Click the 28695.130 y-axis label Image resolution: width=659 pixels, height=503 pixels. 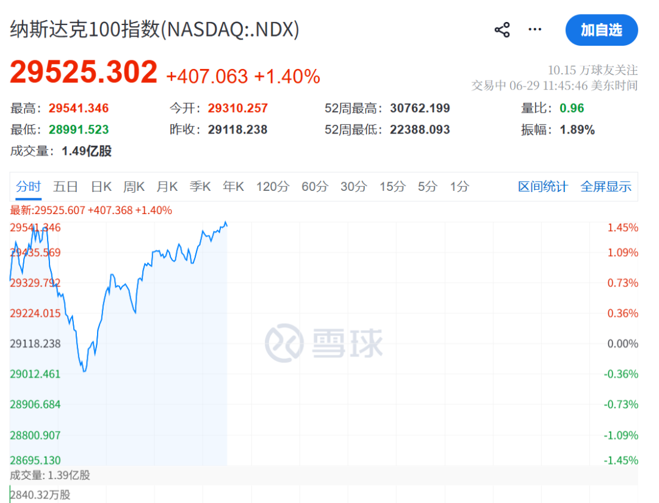coord(35,460)
